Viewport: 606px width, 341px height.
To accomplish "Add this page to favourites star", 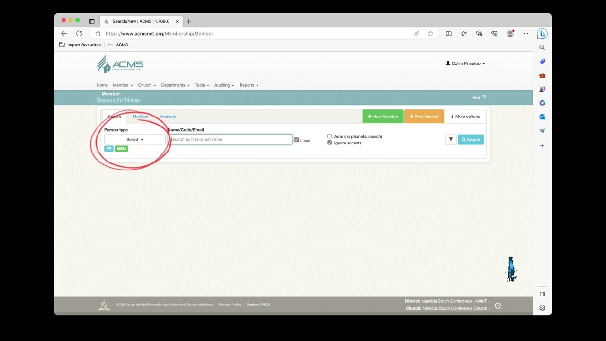I will [430, 34].
